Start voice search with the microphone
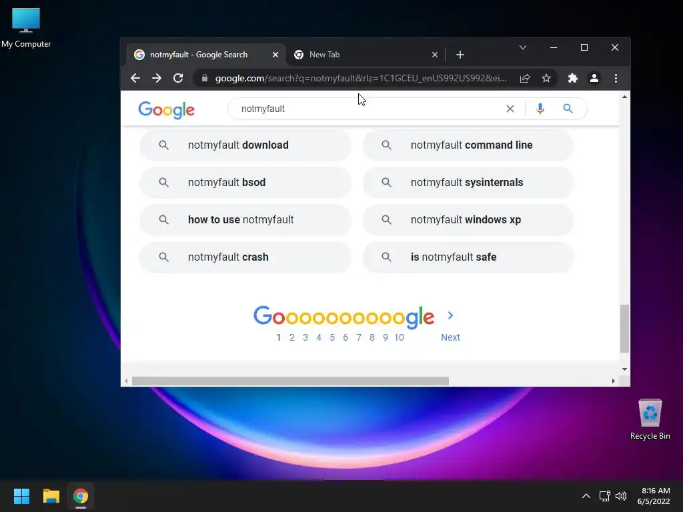Image resolution: width=683 pixels, height=512 pixels. pos(540,109)
